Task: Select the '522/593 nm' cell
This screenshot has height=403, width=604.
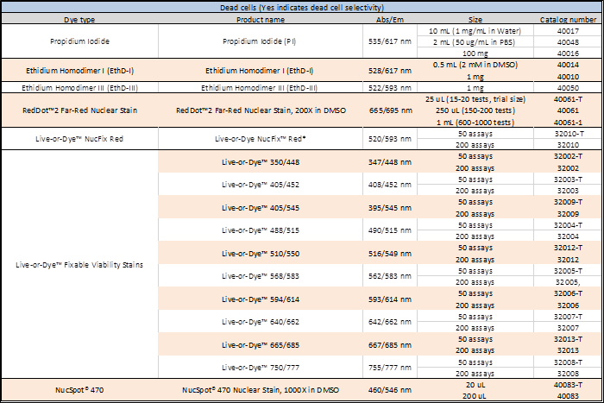Action: coord(390,87)
